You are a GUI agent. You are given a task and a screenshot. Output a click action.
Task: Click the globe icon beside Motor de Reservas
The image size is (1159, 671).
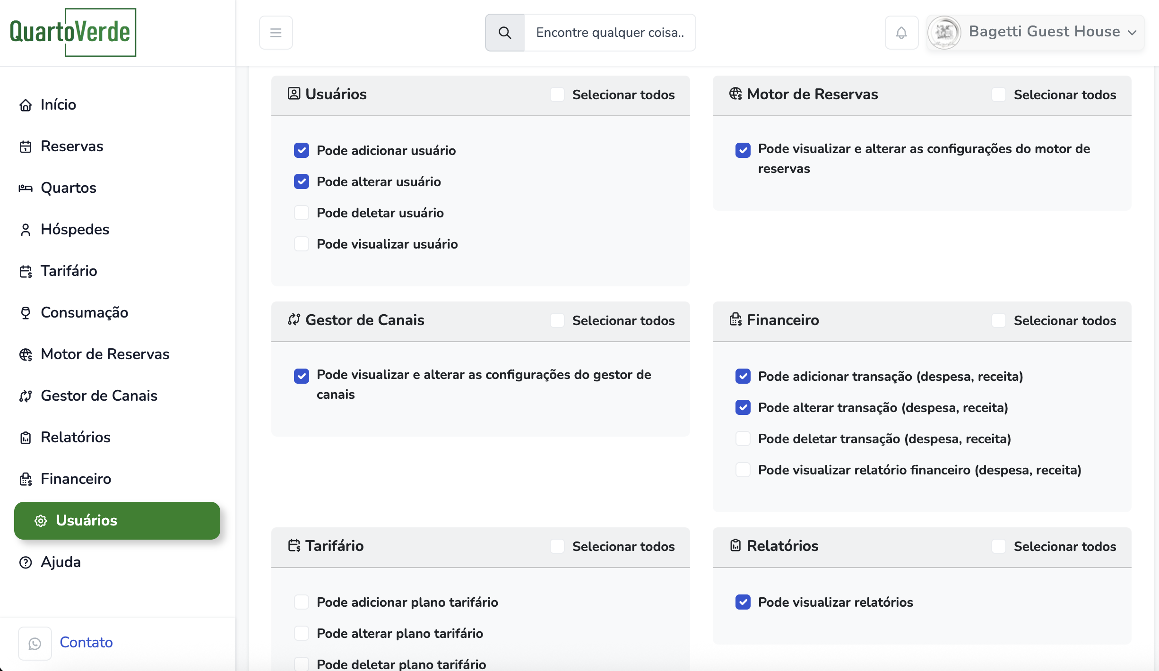click(x=26, y=354)
